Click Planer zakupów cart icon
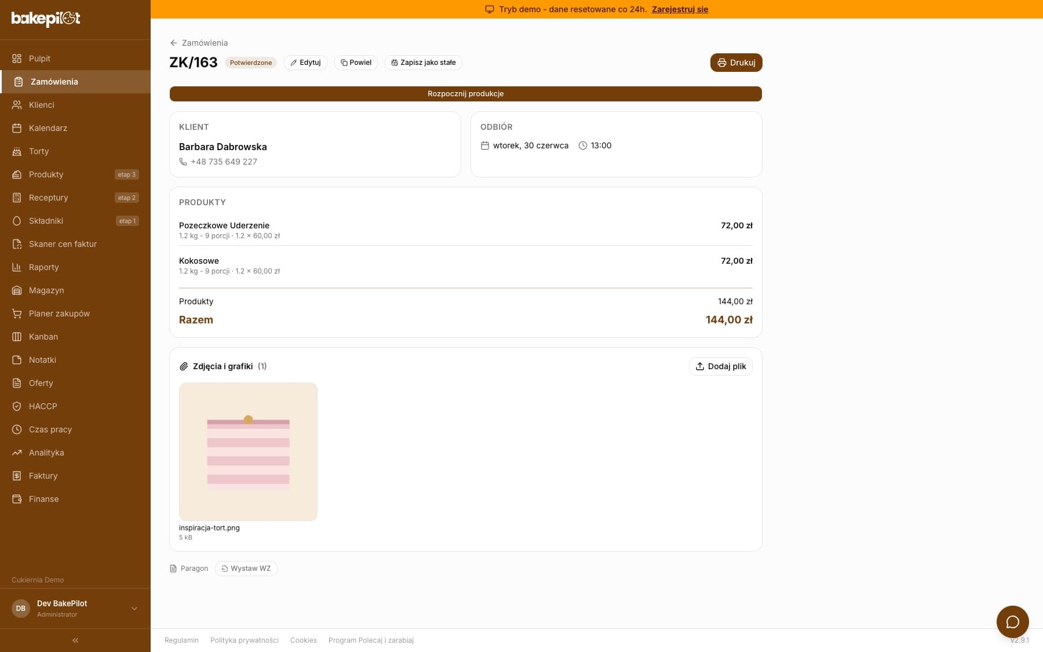 pyautogui.click(x=17, y=314)
